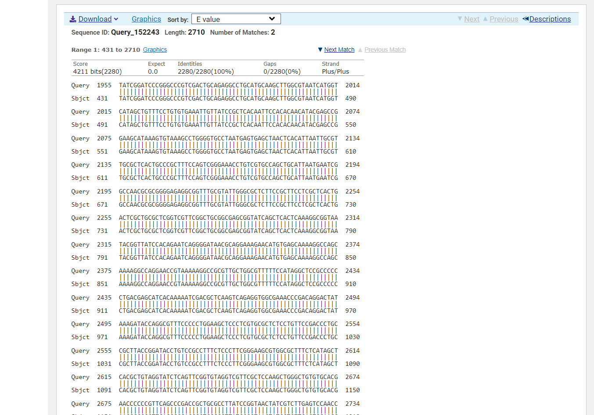Click the Next arrow icon in header

click(460, 19)
